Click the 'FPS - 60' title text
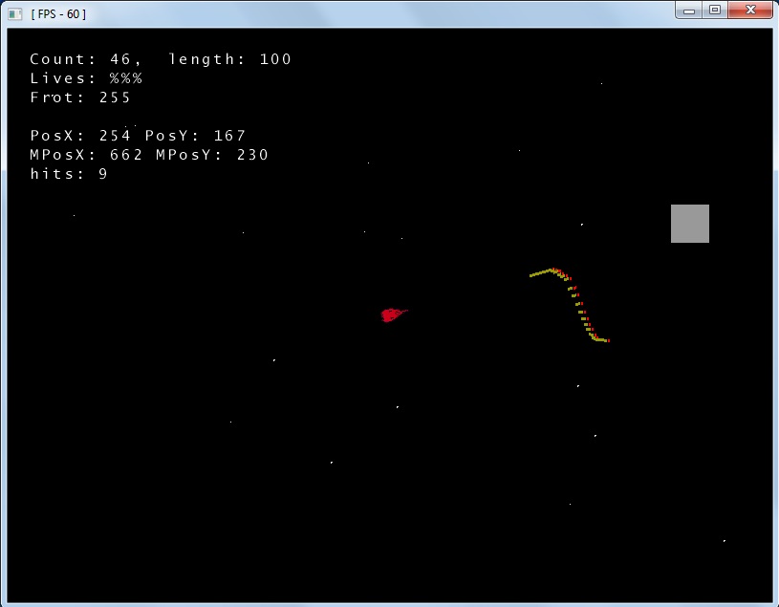 [x=58, y=14]
